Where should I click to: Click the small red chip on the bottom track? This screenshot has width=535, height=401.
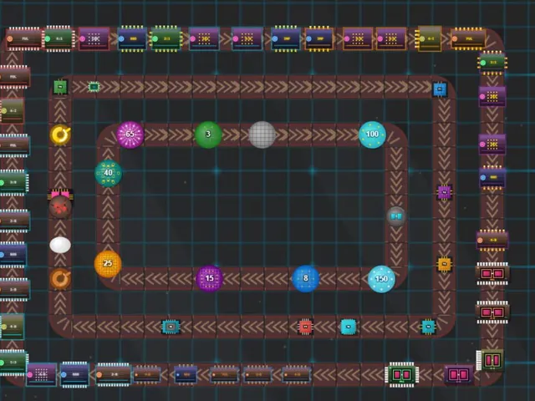tap(305, 327)
